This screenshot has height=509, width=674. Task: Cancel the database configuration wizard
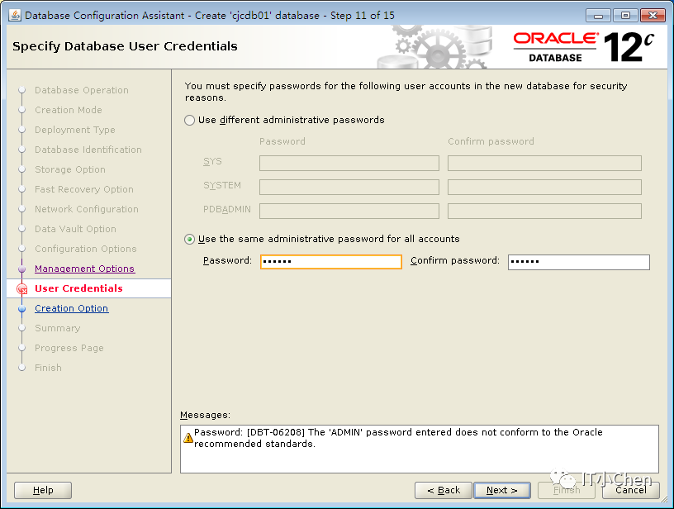pyautogui.click(x=630, y=491)
